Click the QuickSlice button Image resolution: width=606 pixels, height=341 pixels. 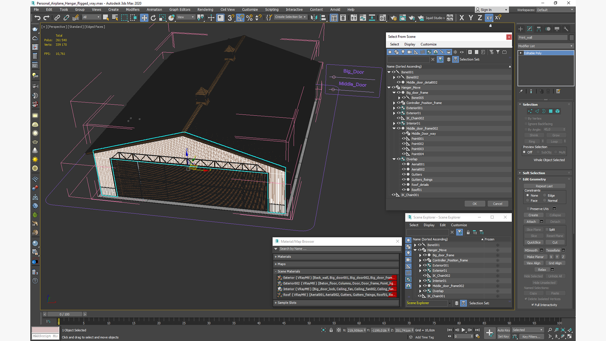pos(534,242)
